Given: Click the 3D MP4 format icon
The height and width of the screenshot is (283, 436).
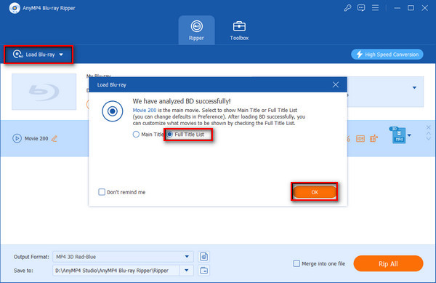Looking at the screenshot, I should [x=399, y=135].
